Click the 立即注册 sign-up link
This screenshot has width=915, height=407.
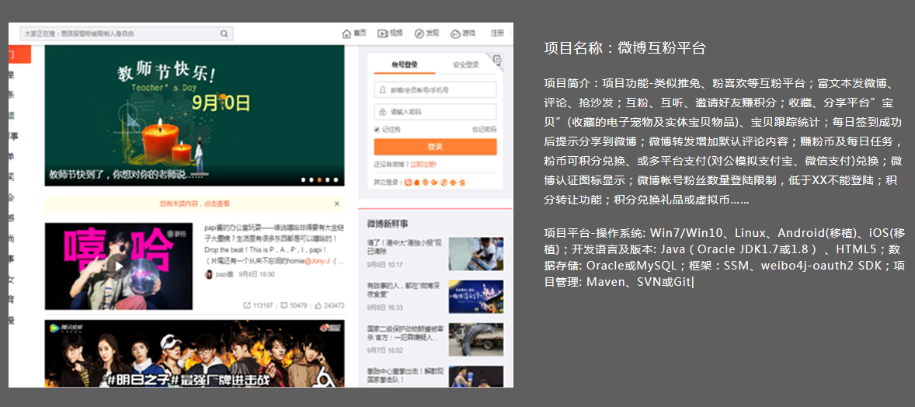click(423, 164)
